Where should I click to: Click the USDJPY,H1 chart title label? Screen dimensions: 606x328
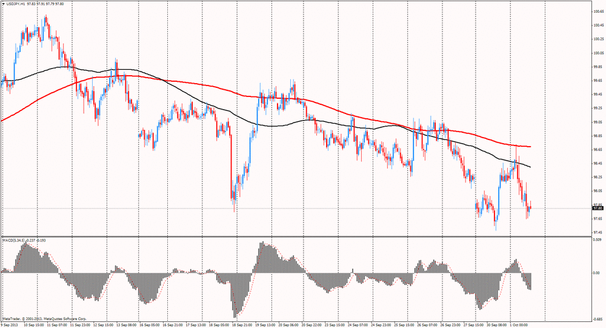coord(16,4)
